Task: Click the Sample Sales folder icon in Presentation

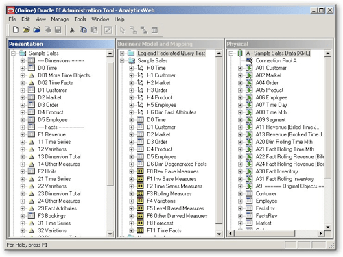Action: coord(23,53)
